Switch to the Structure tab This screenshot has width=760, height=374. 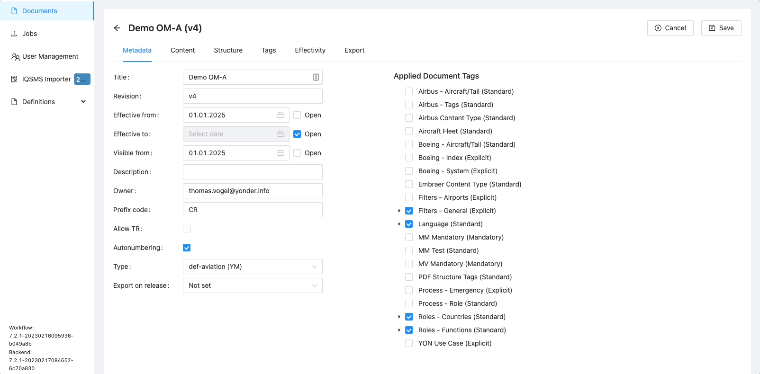228,50
